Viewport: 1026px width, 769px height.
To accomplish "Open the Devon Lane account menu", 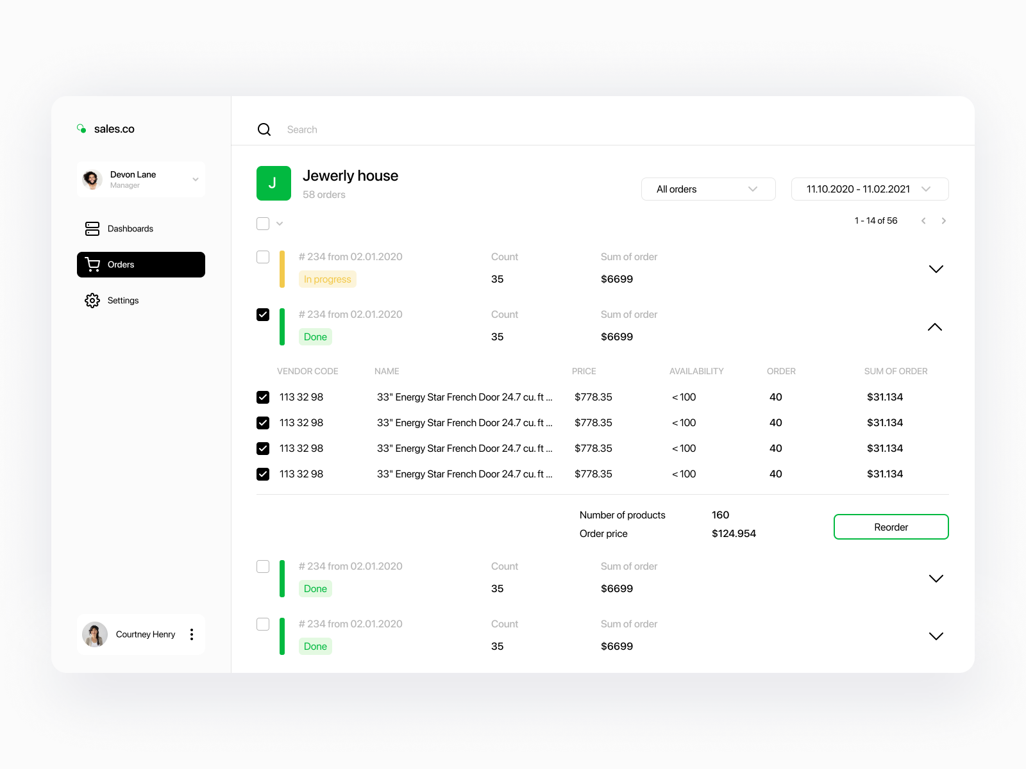I will (195, 179).
